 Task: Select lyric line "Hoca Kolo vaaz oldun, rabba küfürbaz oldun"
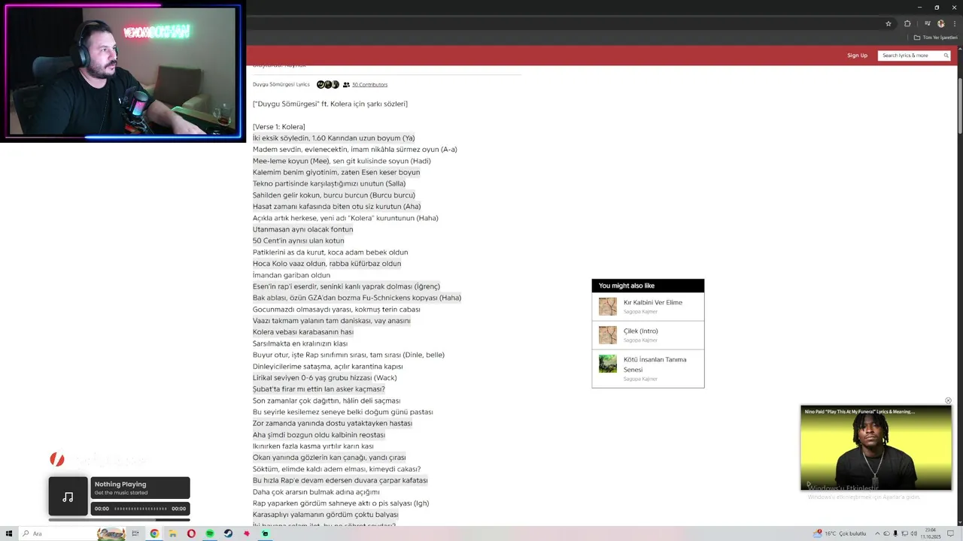coord(327,264)
